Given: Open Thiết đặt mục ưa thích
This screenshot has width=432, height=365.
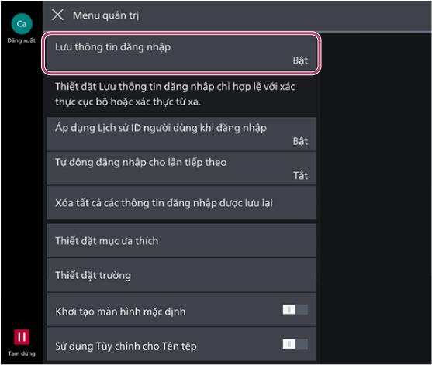Looking at the screenshot, I should (x=181, y=240).
